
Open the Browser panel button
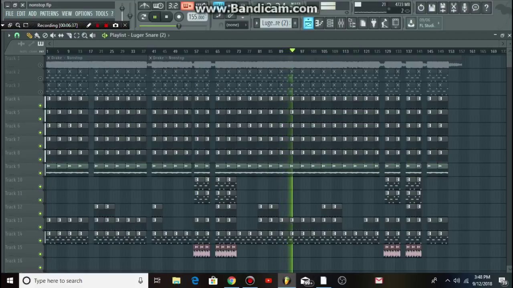(352, 23)
